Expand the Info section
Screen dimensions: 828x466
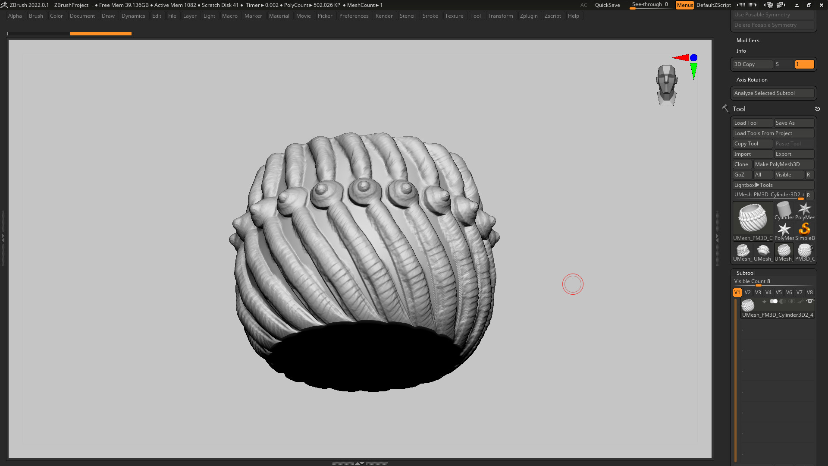point(741,51)
